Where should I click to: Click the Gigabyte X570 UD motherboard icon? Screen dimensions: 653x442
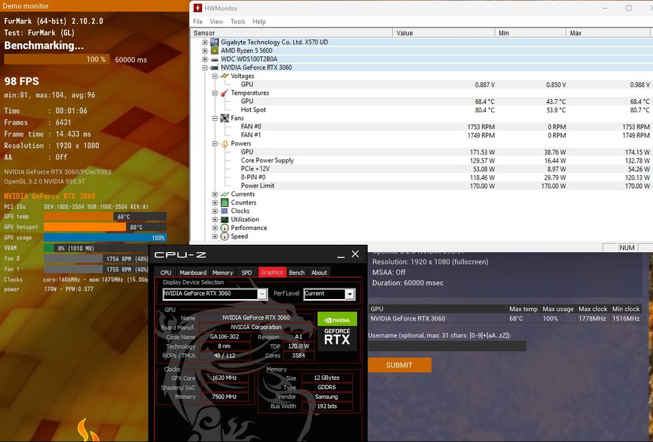pyautogui.click(x=214, y=42)
